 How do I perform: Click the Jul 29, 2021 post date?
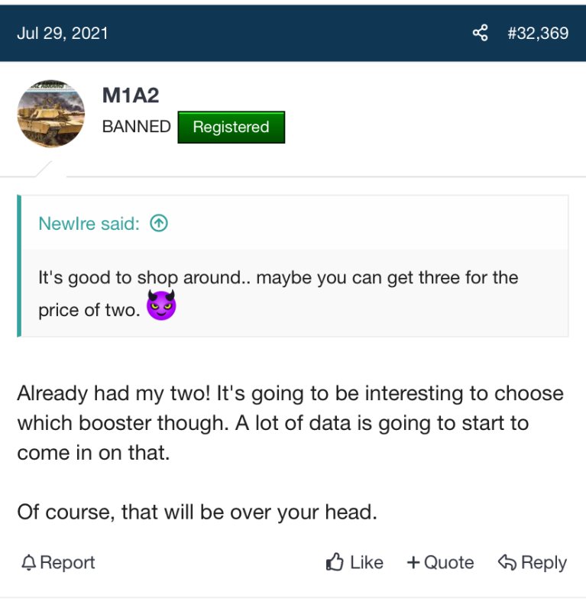[63, 33]
